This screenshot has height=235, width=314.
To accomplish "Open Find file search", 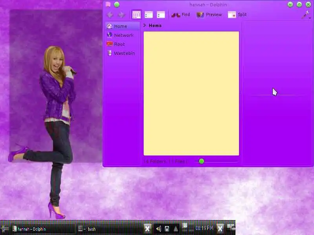I will 181,15.
